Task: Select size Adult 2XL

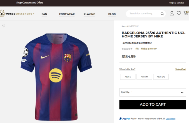Action: pos(161,77)
